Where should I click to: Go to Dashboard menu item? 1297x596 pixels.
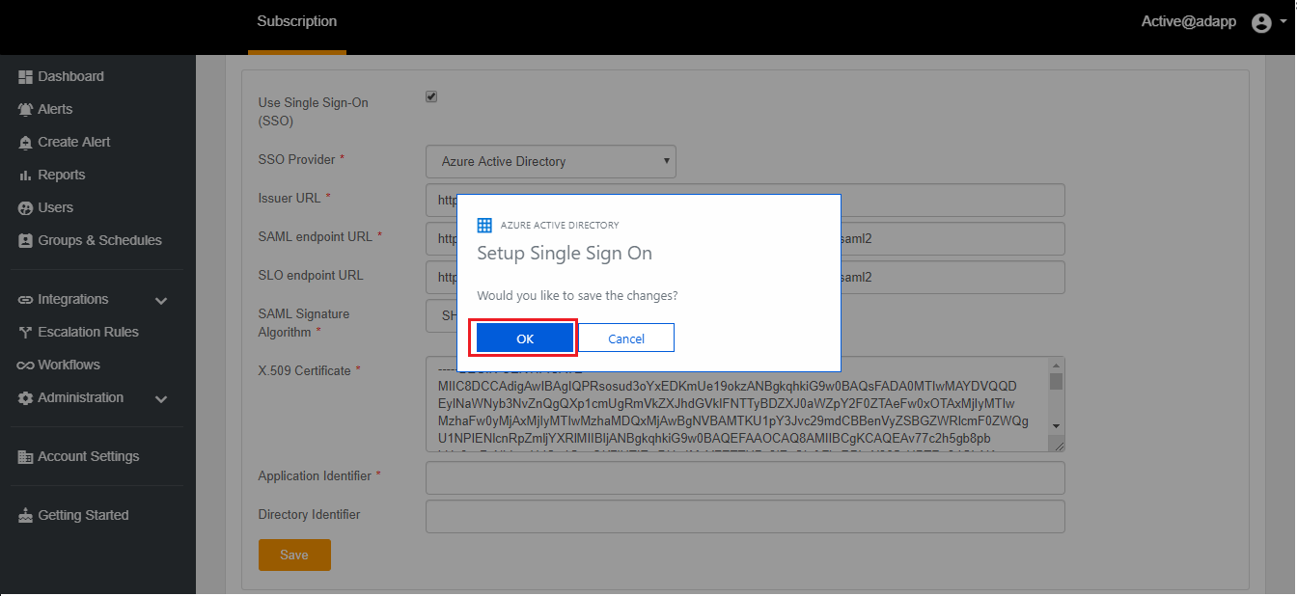point(70,76)
